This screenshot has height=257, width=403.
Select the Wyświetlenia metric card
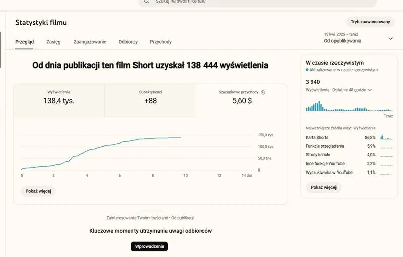(58, 97)
